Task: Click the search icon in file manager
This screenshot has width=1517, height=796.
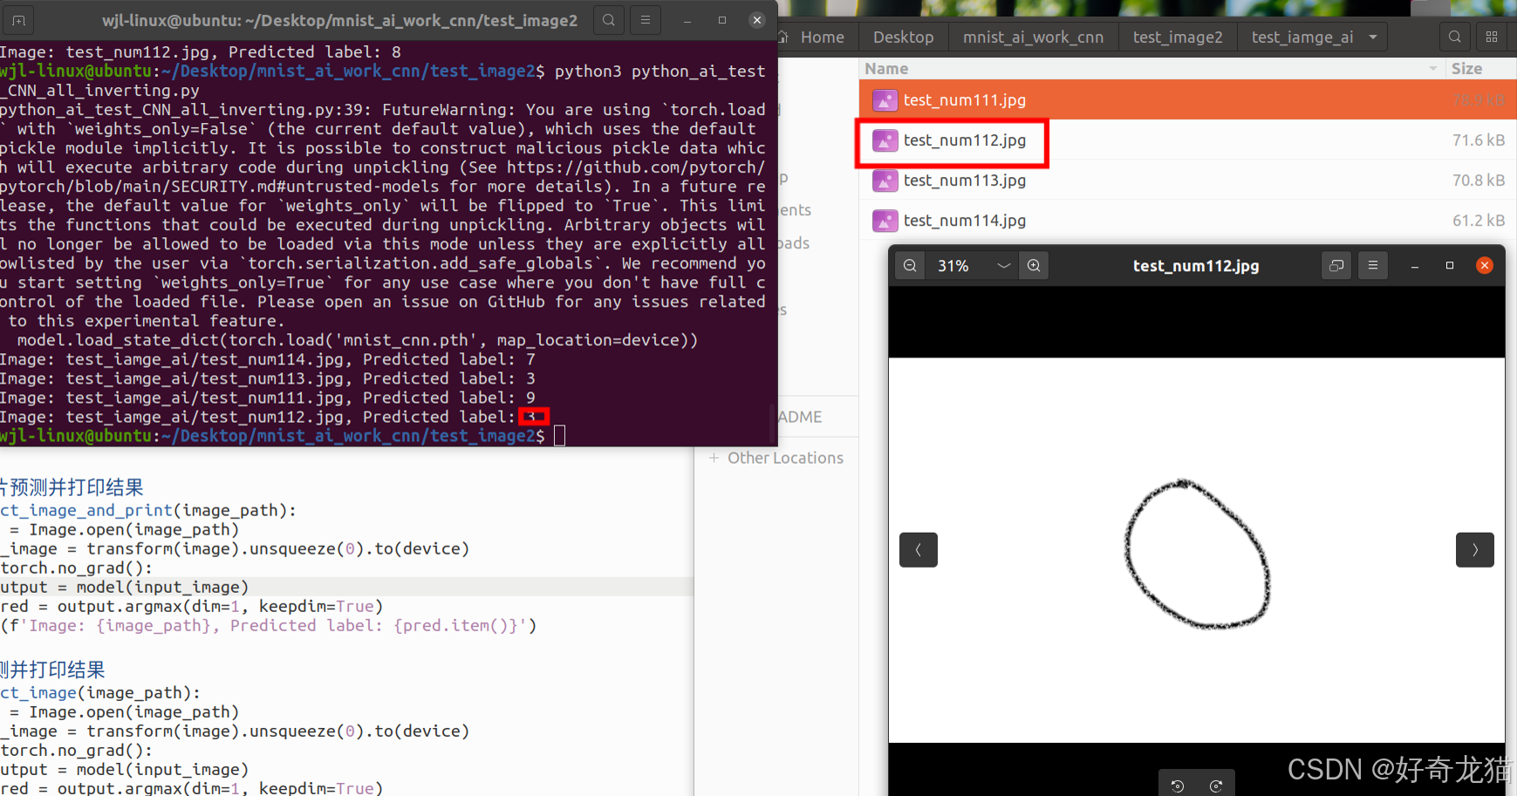Action: 1455,37
